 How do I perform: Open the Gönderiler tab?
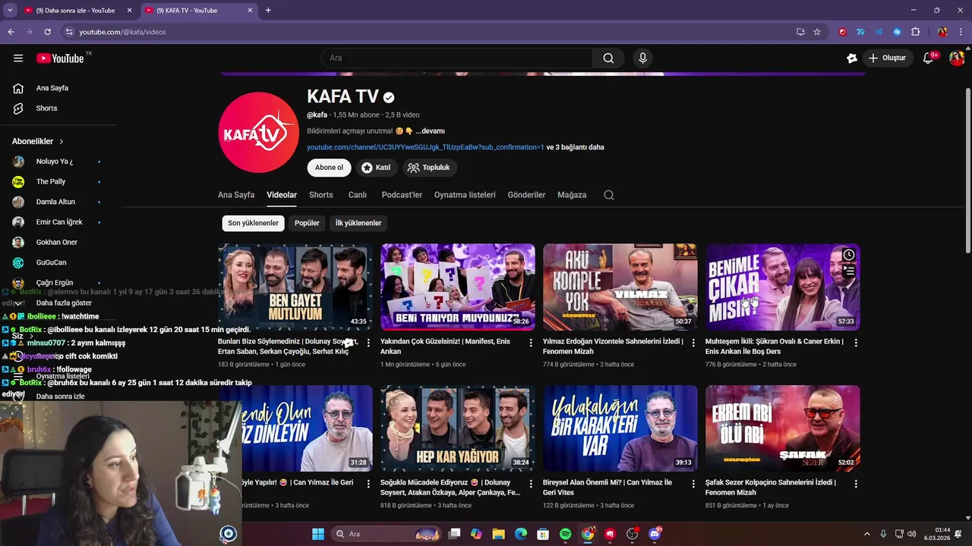[x=526, y=195]
